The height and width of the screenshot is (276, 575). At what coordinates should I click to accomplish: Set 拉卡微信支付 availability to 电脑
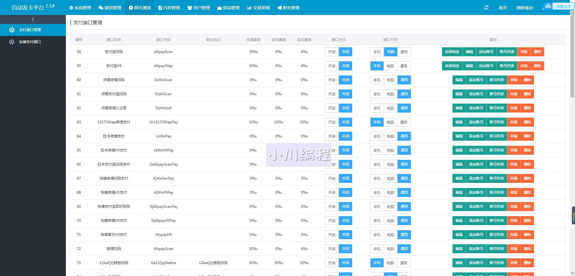coord(391,136)
